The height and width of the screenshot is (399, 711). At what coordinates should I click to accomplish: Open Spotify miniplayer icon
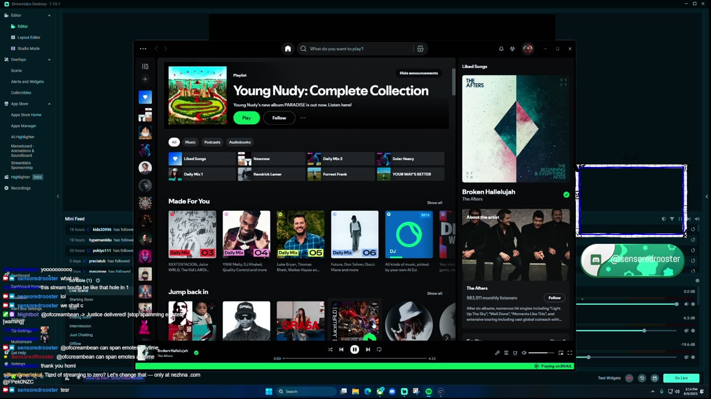(560, 353)
